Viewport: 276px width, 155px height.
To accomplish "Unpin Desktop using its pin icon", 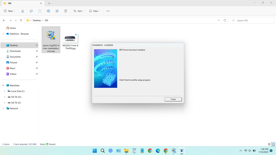I will click(37, 46).
